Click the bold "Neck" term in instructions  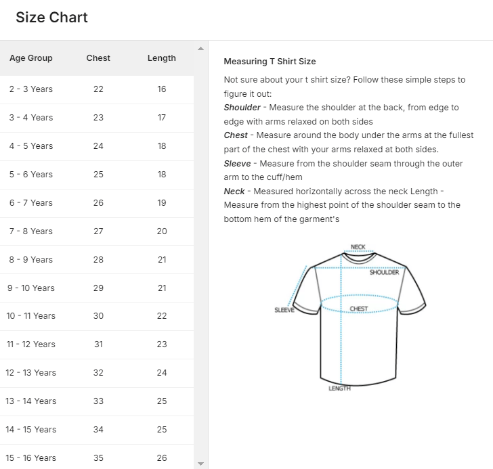(x=234, y=192)
